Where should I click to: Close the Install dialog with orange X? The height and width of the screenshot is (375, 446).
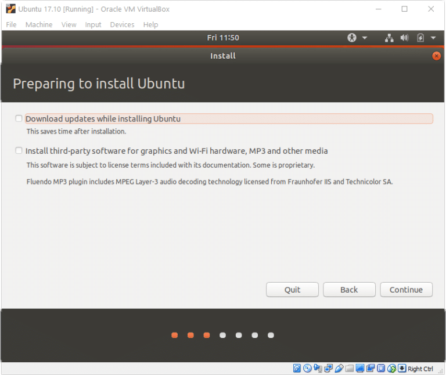pyautogui.click(x=436, y=56)
